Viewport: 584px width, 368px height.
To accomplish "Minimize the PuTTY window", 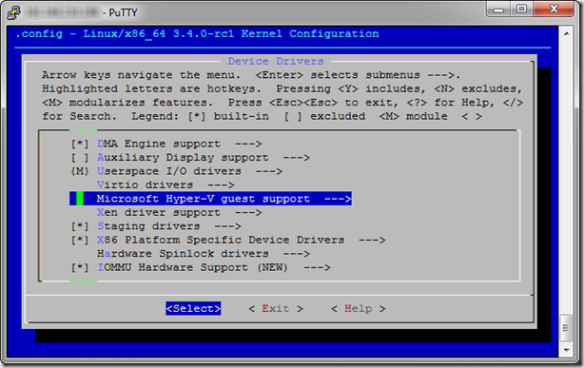I will (x=498, y=10).
